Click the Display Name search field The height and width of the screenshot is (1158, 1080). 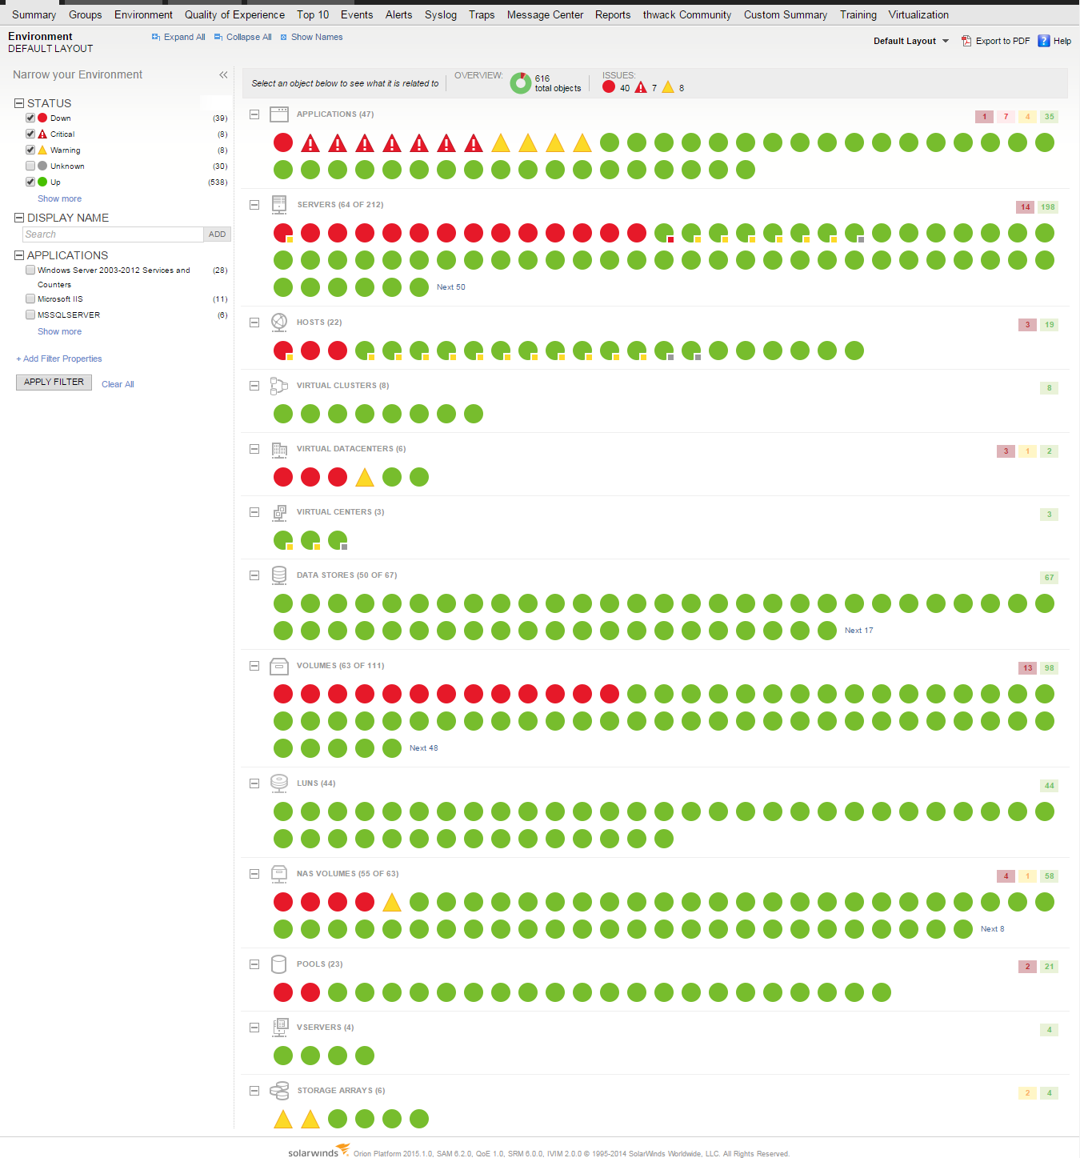point(112,234)
